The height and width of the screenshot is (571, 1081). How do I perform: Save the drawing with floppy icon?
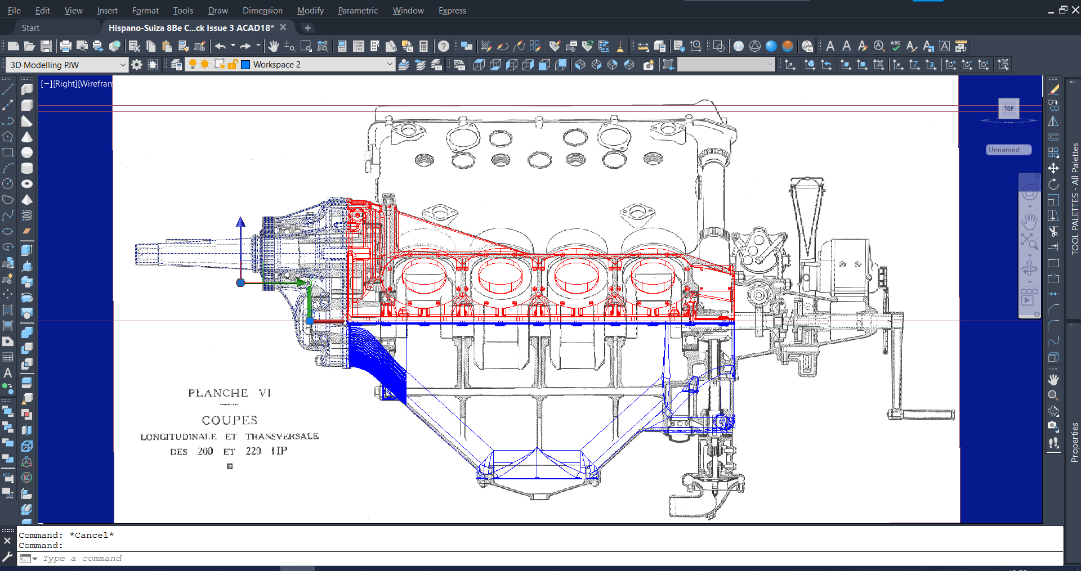pyautogui.click(x=46, y=46)
